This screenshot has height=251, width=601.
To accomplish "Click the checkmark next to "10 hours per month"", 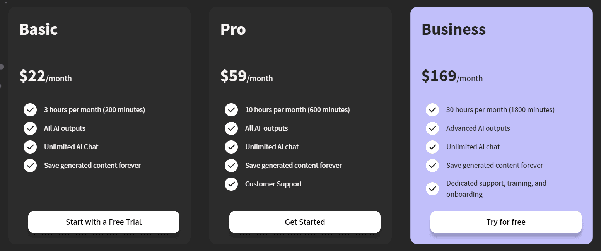I will (231, 110).
